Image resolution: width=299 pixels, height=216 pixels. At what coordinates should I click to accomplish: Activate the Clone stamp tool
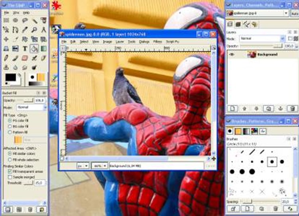(x=6, y=67)
